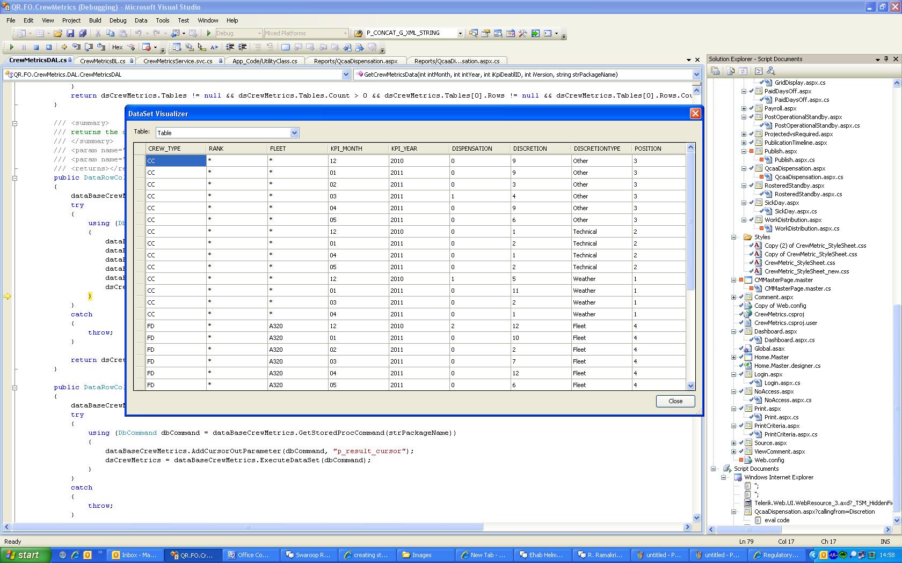The width and height of the screenshot is (902, 563).
Task: Click the Close button in DataSet Visualizer
Action: pos(675,401)
